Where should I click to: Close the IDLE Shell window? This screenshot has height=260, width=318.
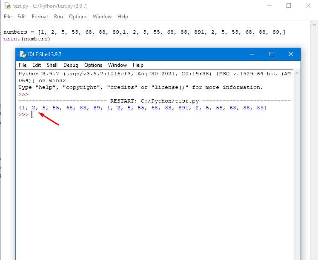click(x=291, y=54)
